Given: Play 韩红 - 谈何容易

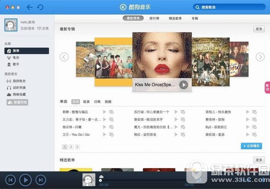Looking at the screenshot, I should pos(176,135).
